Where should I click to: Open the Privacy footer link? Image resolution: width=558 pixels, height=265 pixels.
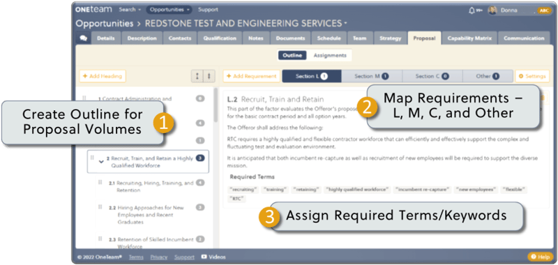(x=159, y=257)
